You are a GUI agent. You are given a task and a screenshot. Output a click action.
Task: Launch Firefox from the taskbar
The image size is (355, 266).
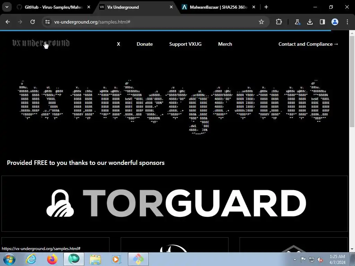click(x=52, y=259)
